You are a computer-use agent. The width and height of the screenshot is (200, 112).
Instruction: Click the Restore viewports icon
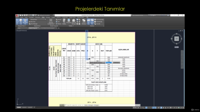[x=58, y=24]
